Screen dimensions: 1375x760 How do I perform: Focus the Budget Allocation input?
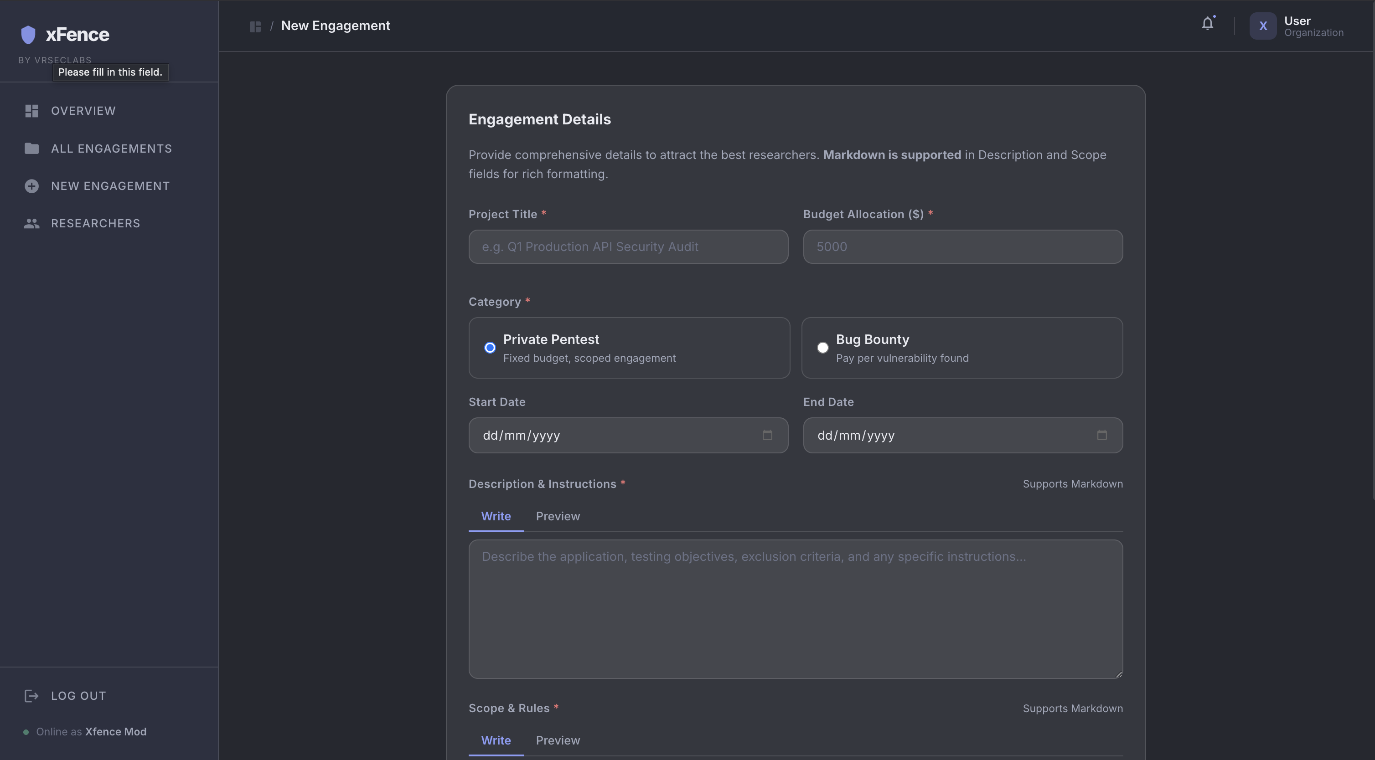click(x=962, y=247)
